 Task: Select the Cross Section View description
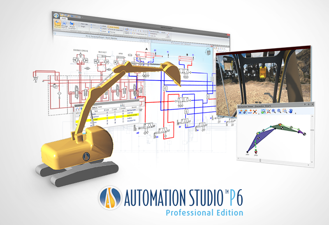point(131,121)
